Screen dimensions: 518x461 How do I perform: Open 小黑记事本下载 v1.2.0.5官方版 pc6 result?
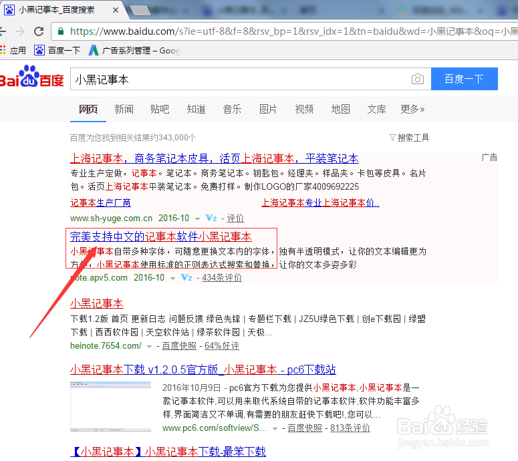click(x=203, y=369)
